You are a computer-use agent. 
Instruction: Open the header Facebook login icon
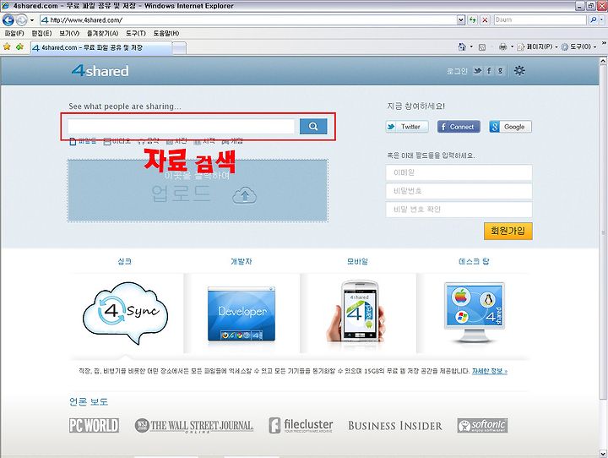[x=489, y=71]
